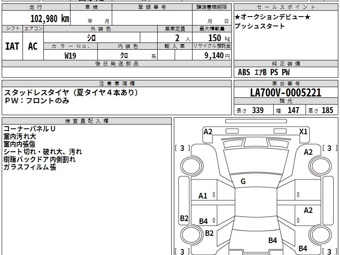
Task: Click the ★オークションデビュー★ line
Action: coord(272,17)
